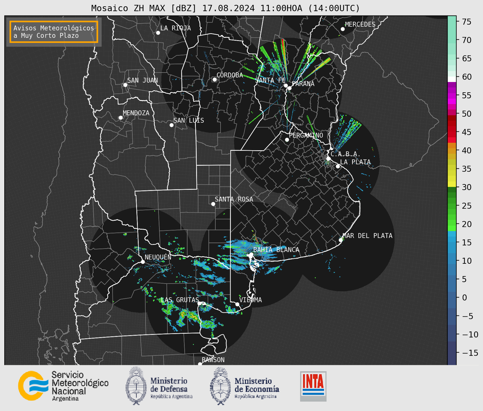483x411 pixels.
Task: Click the PERGAMINO label
Action: tap(306, 135)
